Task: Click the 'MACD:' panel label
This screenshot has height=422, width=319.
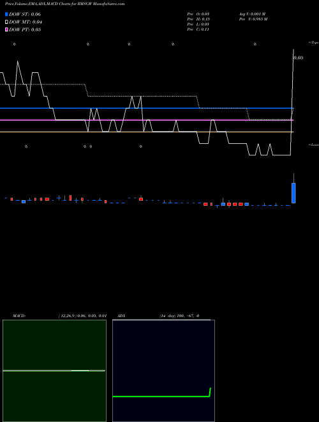Action: pyautogui.click(x=19, y=316)
